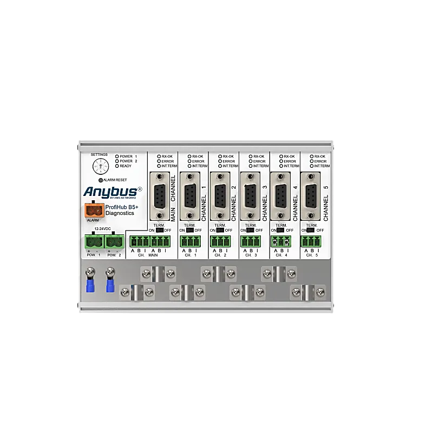This screenshot has width=433, height=433.
Task: Toggle the CHANNEL 1 TERM. switch
Action: [x=190, y=231]
